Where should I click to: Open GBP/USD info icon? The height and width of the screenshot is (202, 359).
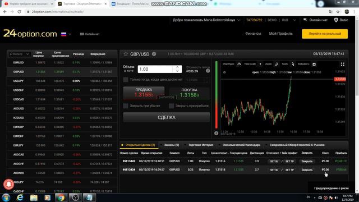click(x=154, y=54)
